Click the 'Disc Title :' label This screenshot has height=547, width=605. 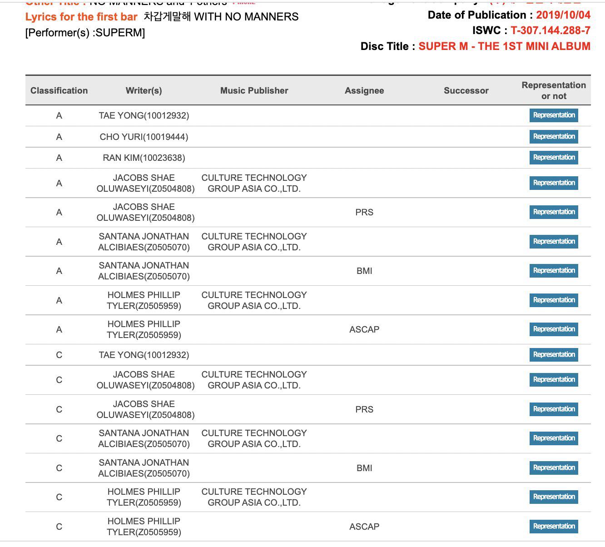[x=388, y=46]
